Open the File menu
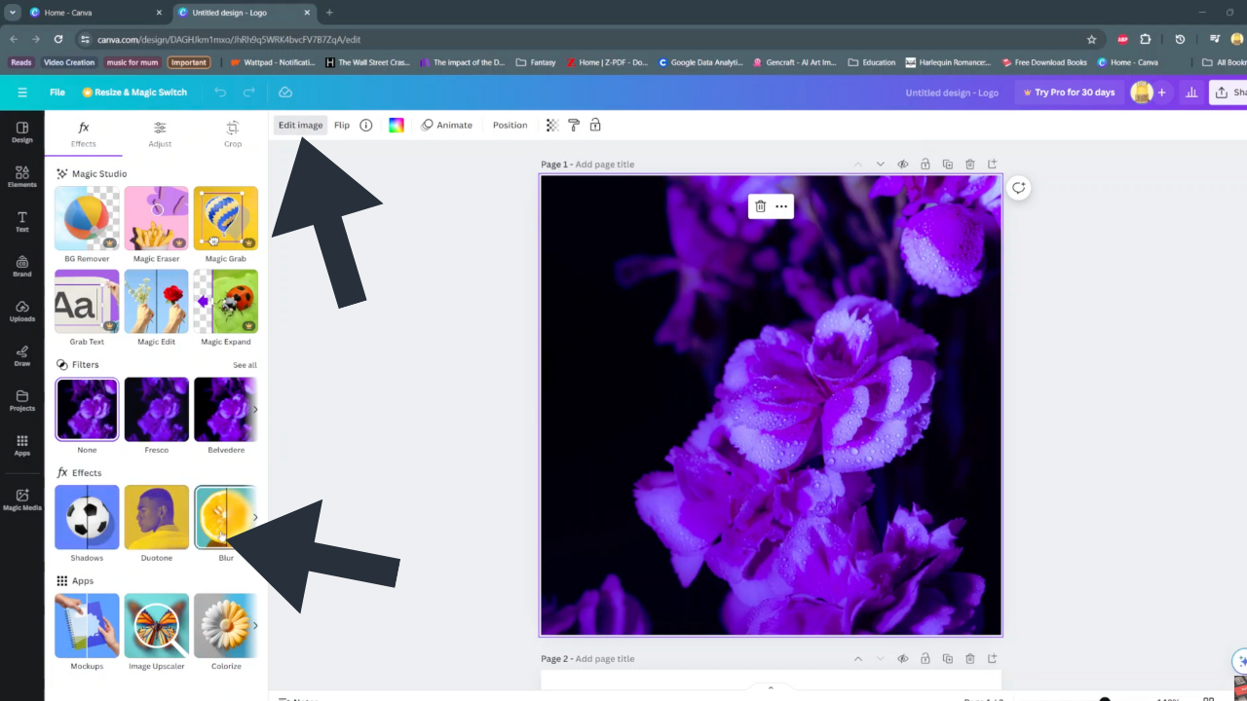Screen dimensions: 1247x701 coord(57,92)
